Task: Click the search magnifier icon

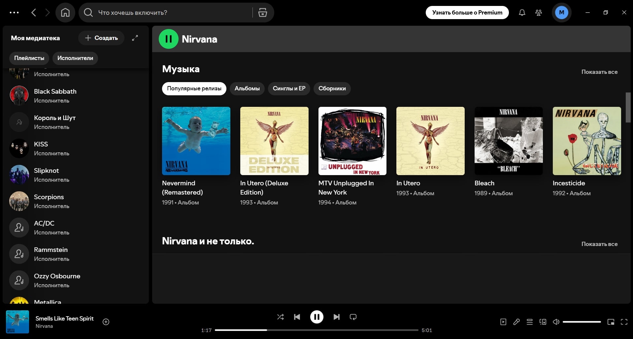Action: coord(88,13)
